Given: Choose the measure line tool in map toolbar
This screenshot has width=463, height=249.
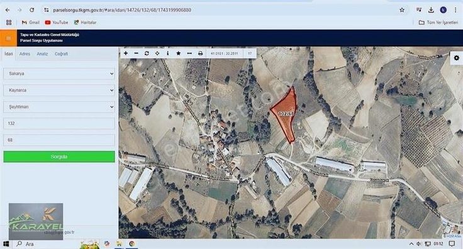Looking at the screenshot, I should 189,53.
